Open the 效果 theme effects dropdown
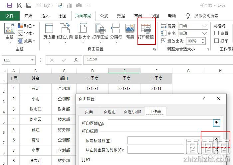 [26, 41]
